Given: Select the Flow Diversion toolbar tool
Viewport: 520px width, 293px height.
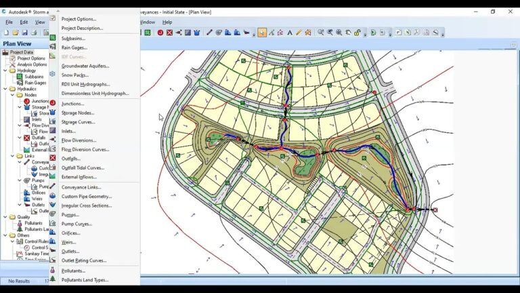Looking at the screenshot, I should (x=179, y=33).
